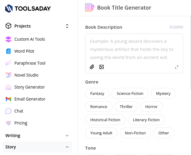This screenshot has width=191, height=155.
Task: Open Chat from the sidebar
Action: pyautogui.click(x=19, y=111)
